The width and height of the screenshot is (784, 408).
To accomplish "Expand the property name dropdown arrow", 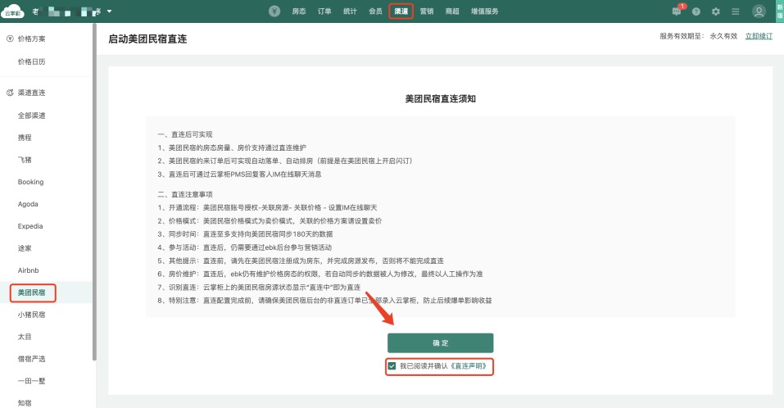I will pos(109,11).
